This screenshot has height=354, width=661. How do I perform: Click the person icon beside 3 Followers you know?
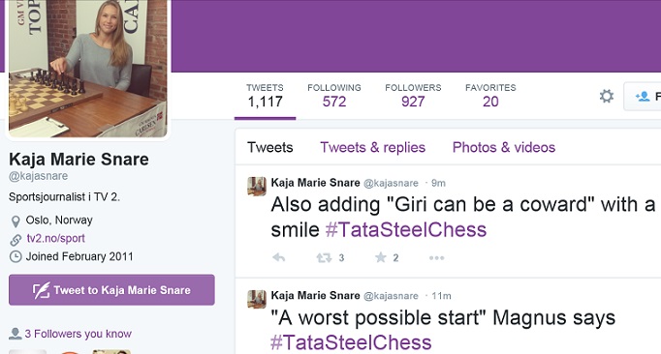pyautogui.click(x=16, y=334)
